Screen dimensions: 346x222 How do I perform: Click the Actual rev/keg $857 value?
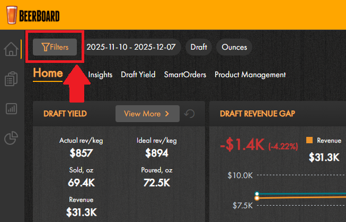81,153
